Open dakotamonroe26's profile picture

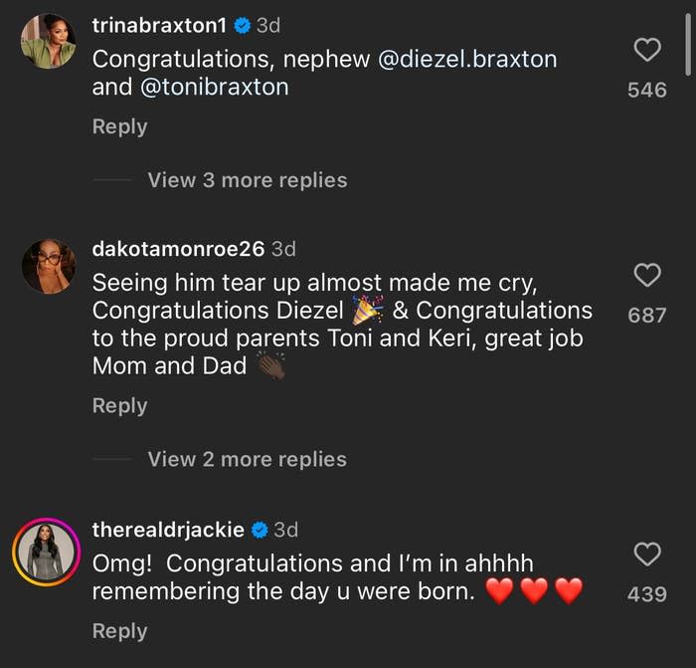48,266
